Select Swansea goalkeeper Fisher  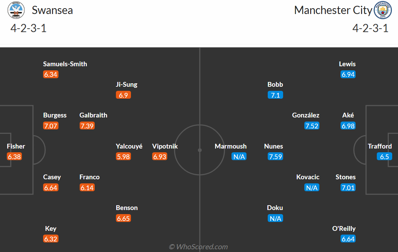pyautogui.click(x=16, y=146)
